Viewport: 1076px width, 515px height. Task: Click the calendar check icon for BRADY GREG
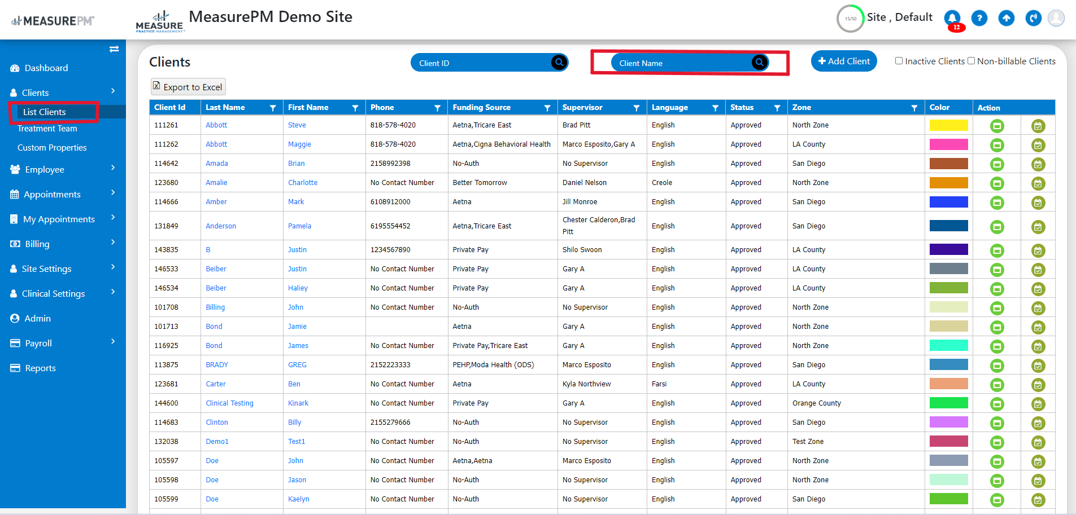[x=1038, y=366]
